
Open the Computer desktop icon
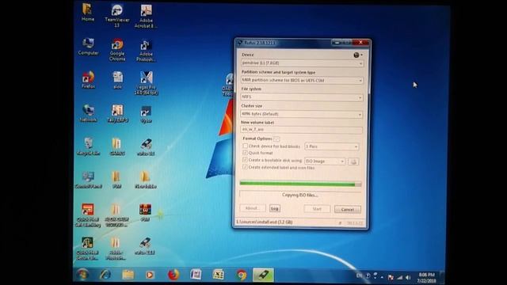pyautogui.click(x=88, y=47)
